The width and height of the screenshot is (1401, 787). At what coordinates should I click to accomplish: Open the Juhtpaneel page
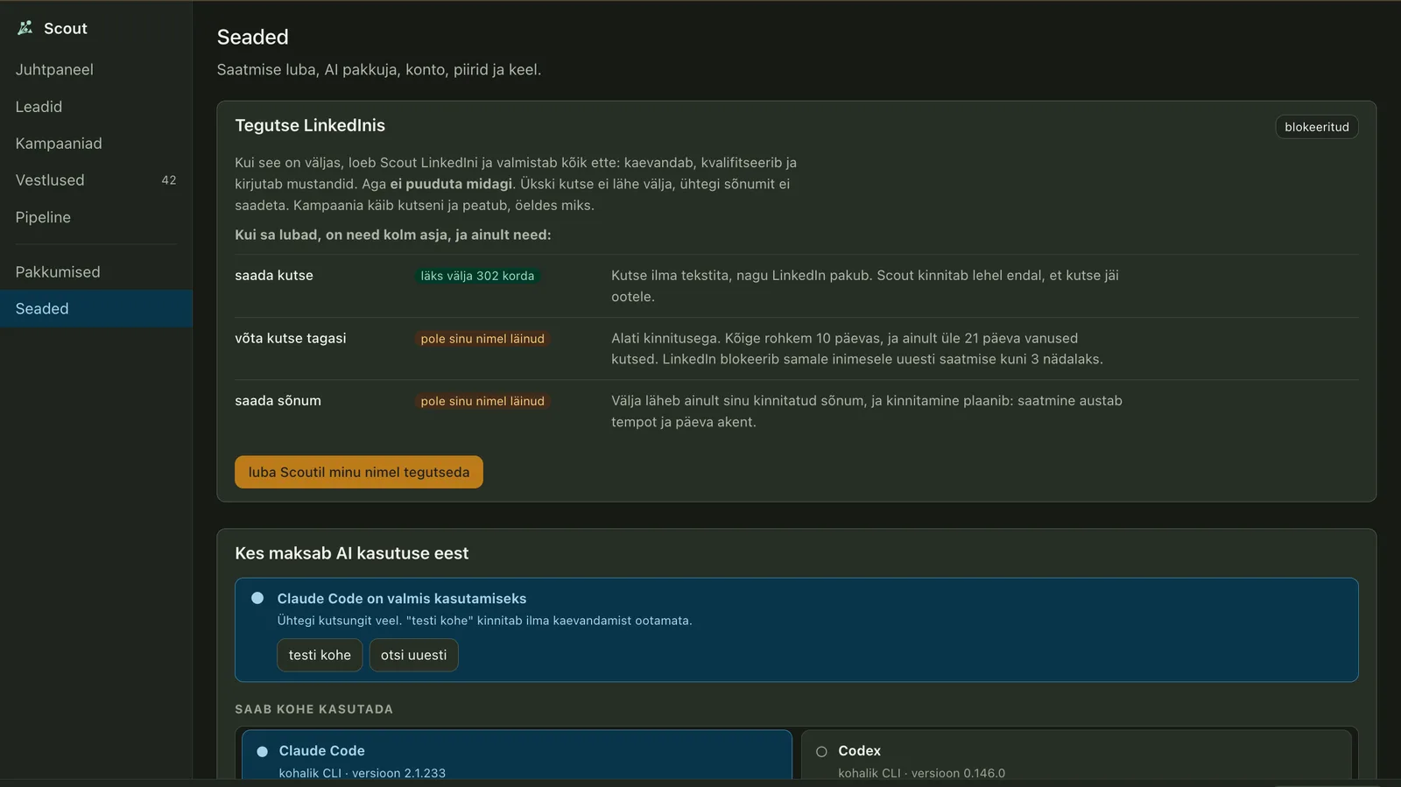96,70
